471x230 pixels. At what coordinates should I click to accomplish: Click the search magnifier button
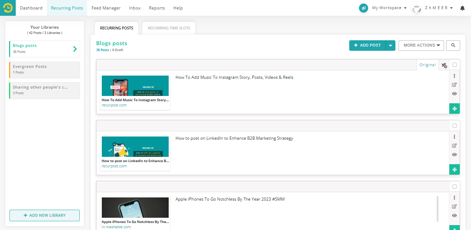click(453, 46)
